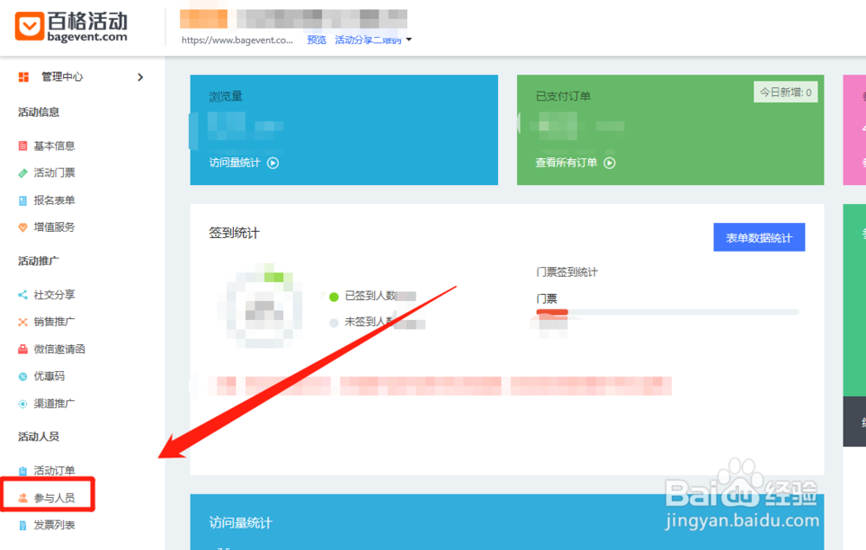Open the 预览 link
This screenshot has height=550, width=866.
click(x=316, y=39)
